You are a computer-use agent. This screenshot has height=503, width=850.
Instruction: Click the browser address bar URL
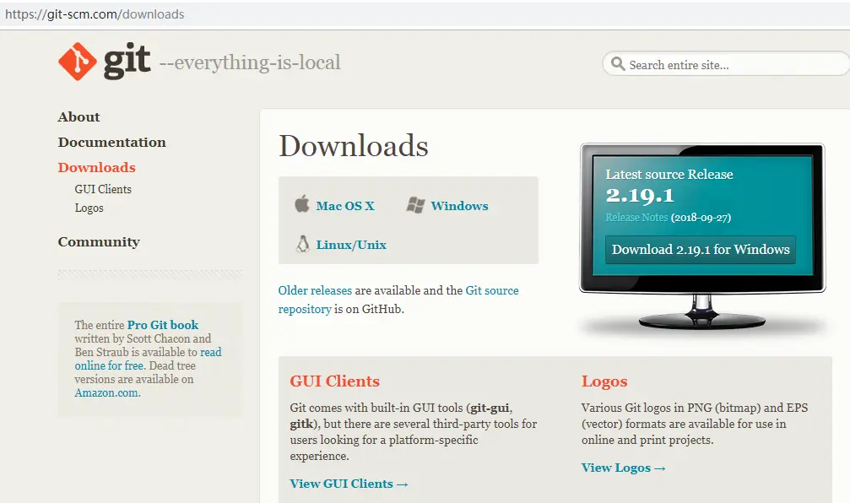click(95, 14)
